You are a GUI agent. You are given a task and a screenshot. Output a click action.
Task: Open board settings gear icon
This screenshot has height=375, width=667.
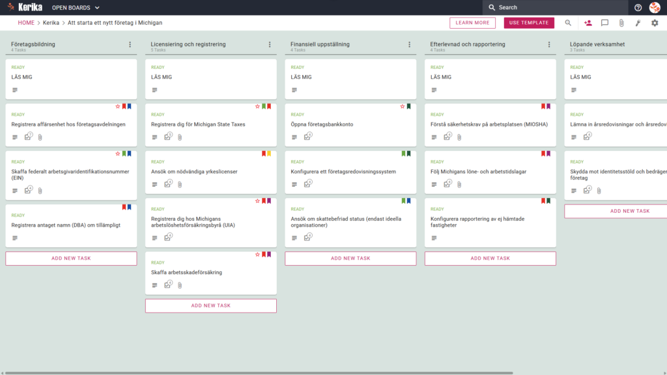655,23
